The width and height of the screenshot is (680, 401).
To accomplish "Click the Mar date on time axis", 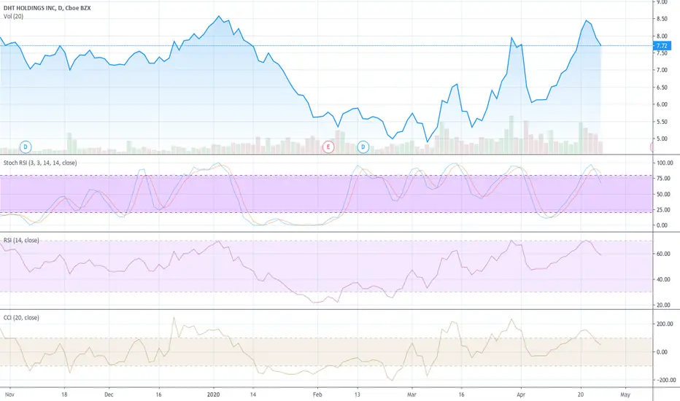I will (x=412, y=394).
